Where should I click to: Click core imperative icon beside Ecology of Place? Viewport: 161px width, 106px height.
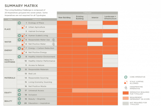(19, 23)
